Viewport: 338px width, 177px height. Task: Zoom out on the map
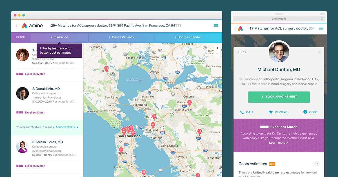217,54
